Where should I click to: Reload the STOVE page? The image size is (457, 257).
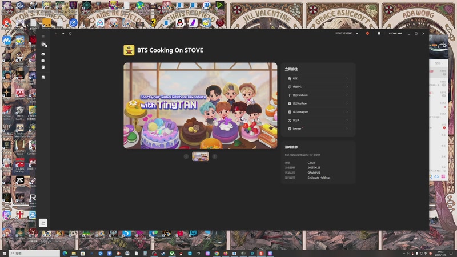point(70,34)
